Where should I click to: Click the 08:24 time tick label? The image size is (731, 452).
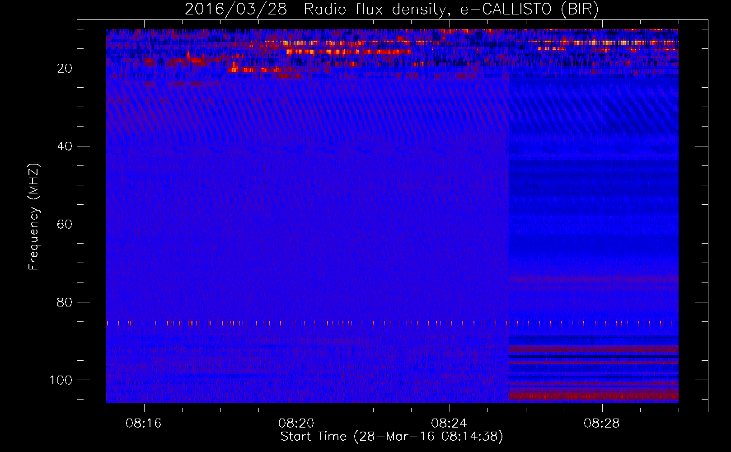click(x=449, y=424)
